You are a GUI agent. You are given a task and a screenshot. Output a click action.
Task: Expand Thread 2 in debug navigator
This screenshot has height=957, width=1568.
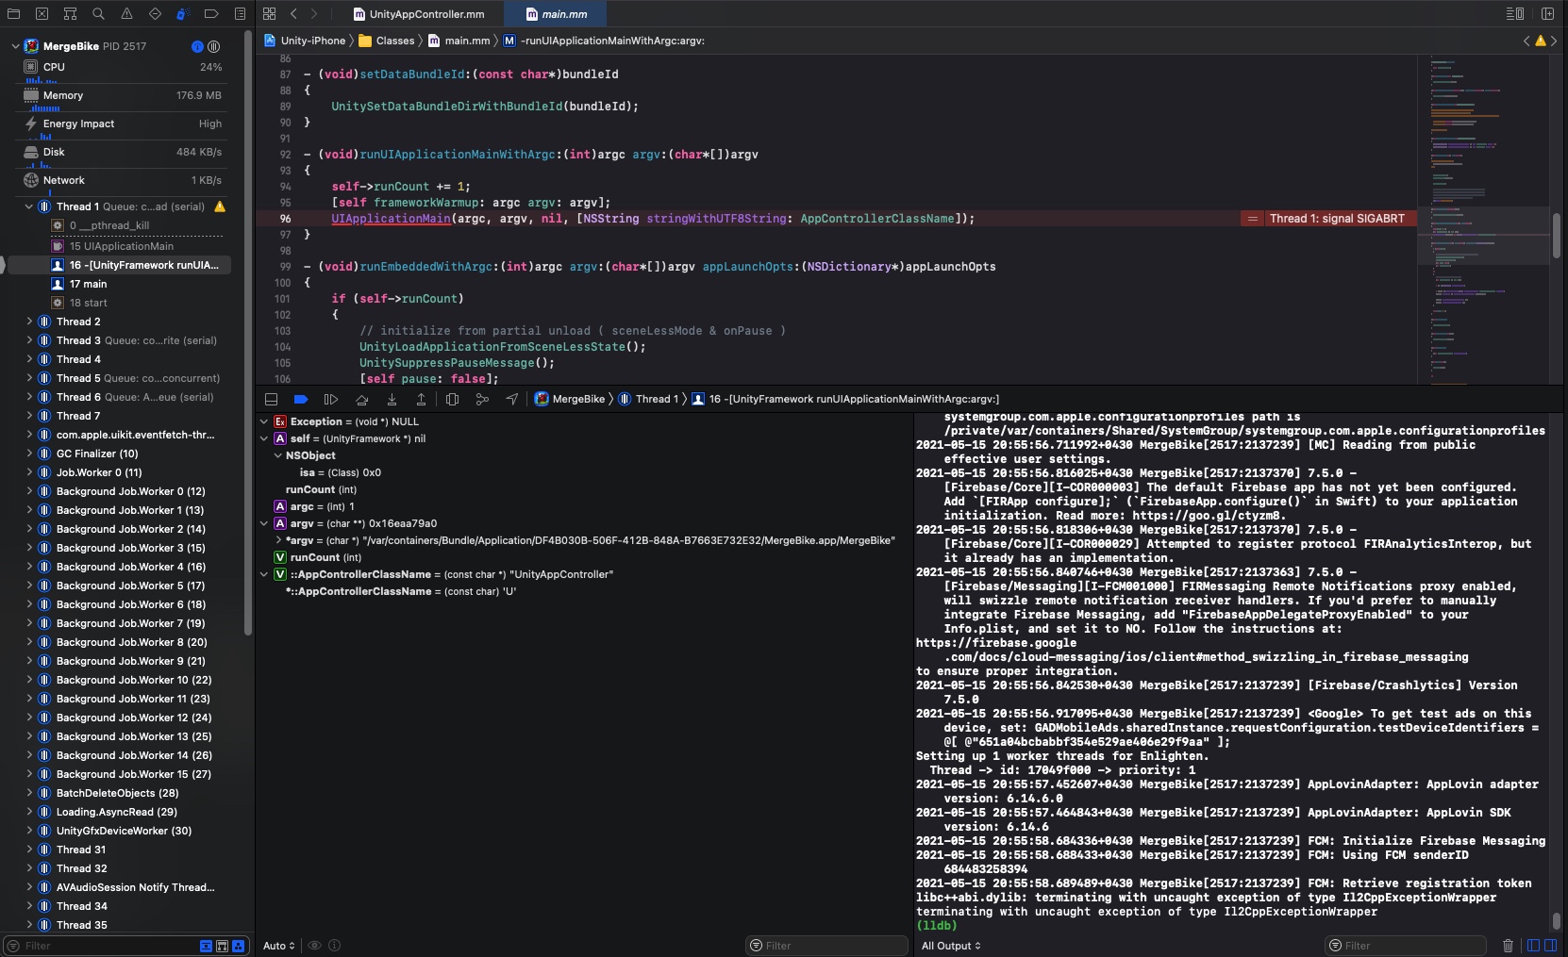point(29,322)
